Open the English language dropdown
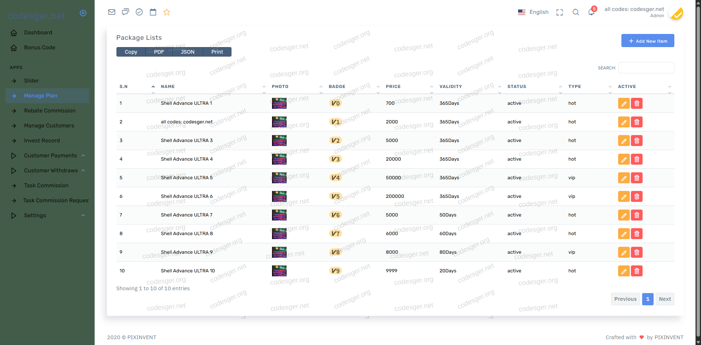The height and width of the screenshot is (345, 701). point(533,12)
